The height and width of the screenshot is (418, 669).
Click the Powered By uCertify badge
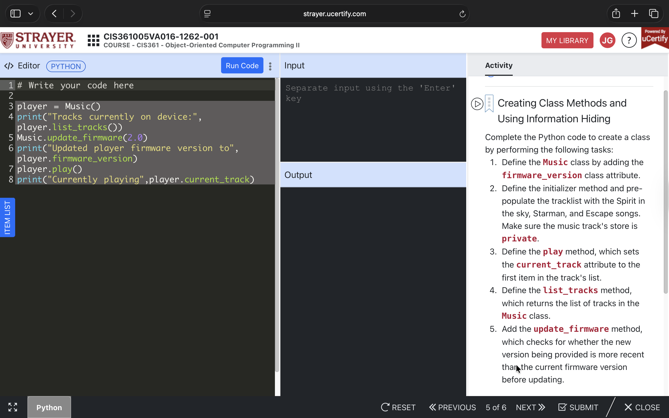coord(655,38)
